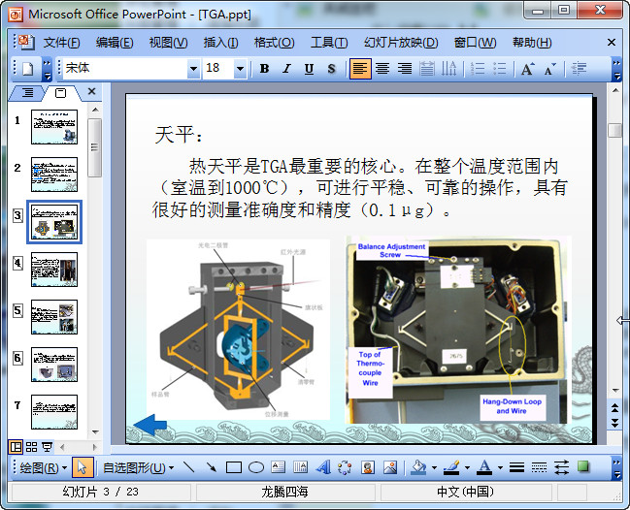Screen dimensions: 630x510
Task: Select slide 5 thumbnail
Action: tap(54, 317)
